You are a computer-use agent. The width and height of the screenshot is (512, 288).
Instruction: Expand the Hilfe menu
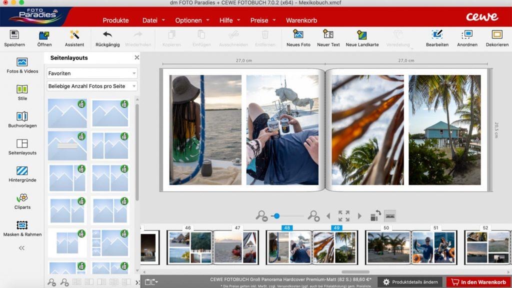click(229, 20)
